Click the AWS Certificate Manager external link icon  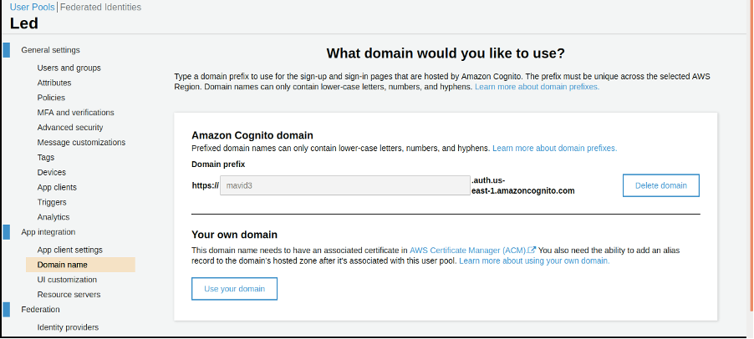tap(532, 250)
